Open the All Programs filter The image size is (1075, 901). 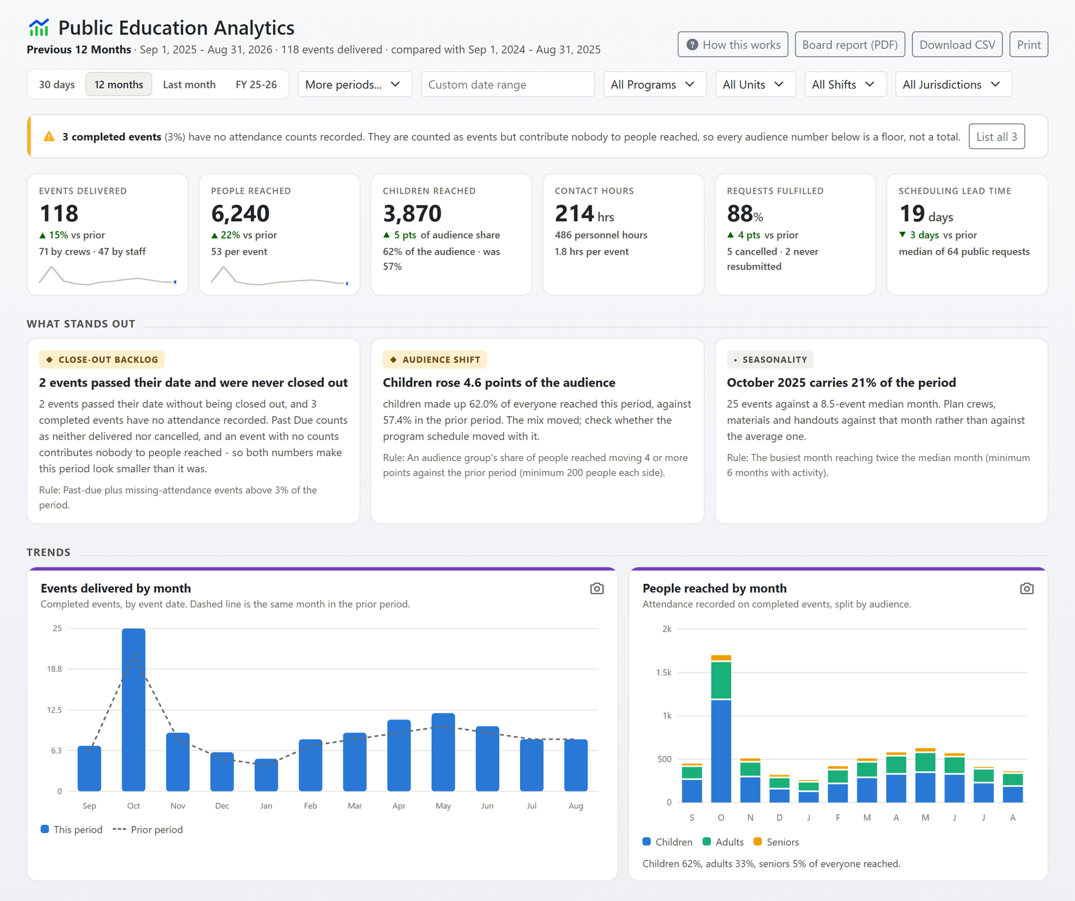pos(655,85)
